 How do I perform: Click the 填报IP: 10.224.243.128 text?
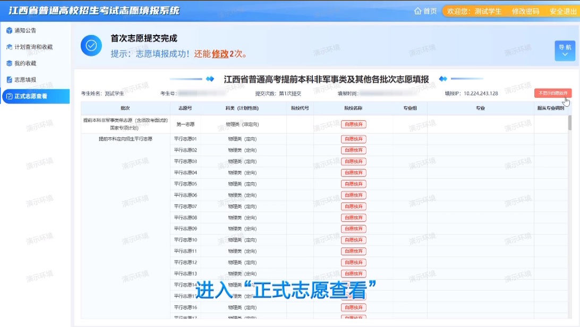coord(471,94)
